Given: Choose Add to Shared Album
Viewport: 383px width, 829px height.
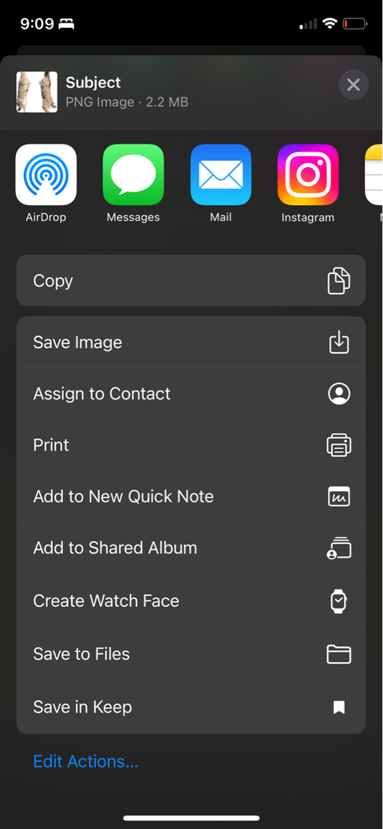Looking at the screenshot, I should 191,548.
